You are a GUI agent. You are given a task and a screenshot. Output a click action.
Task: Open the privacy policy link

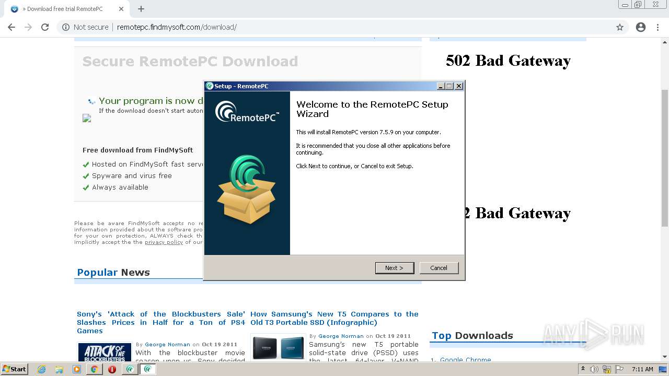[164, 242]
